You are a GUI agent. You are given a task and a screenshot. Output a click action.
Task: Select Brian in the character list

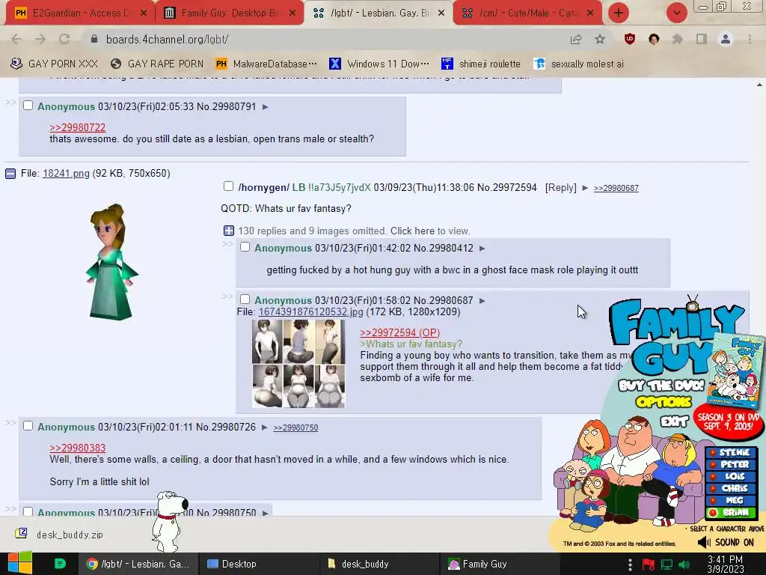coord(730,512)
